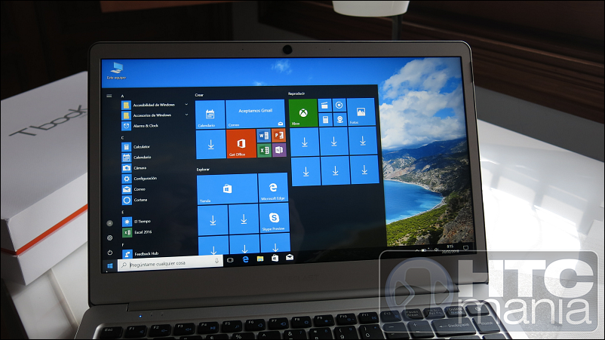Click the letter A section header

click(123, 96)
